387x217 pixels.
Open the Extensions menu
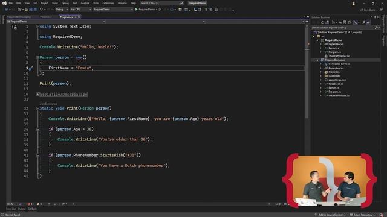[108, 3]
